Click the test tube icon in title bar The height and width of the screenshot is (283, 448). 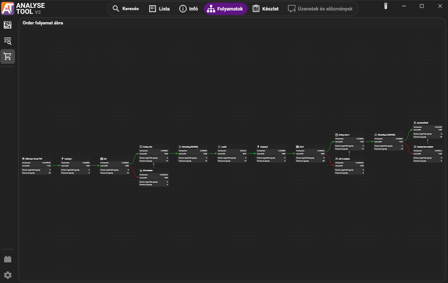[x=385, y=6]
